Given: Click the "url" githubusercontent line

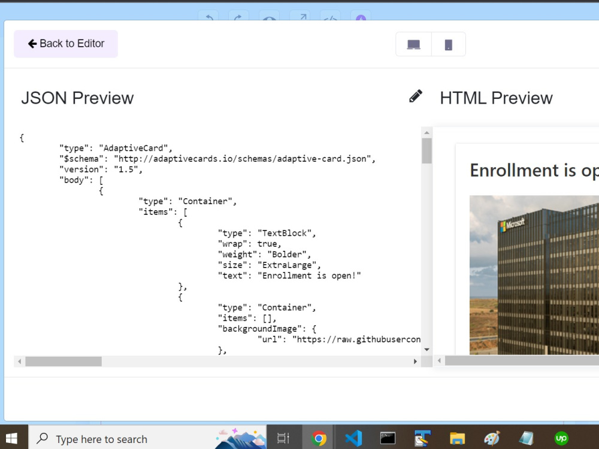Looking at the screenshot, I should [x=339, y=339].
